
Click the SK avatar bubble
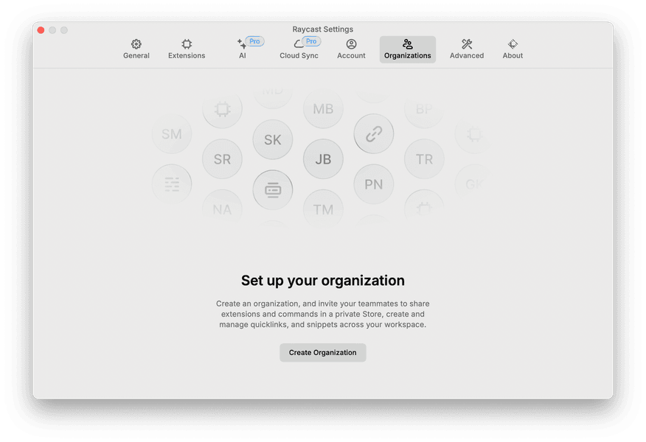(x=273, y=139)
